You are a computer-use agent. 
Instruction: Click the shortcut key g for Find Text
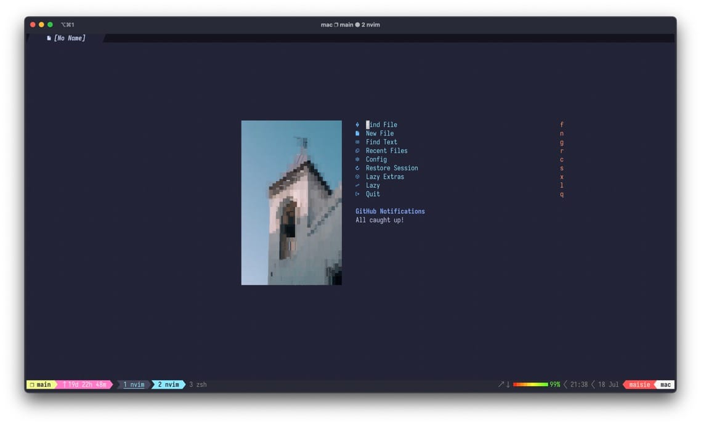(562, 142)
